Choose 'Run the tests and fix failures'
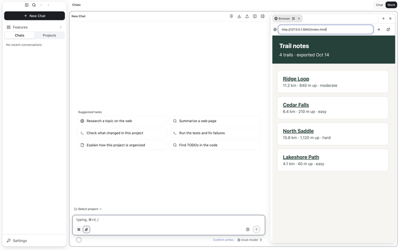The width and height of the screenshot is (401, 250). point(215,133)
